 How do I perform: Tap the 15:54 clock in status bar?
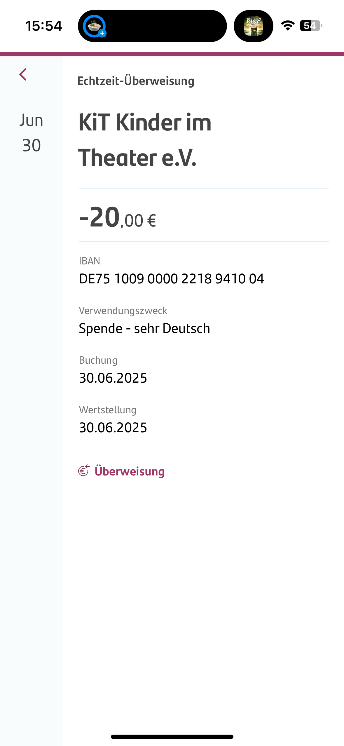[x=44, y=26]
